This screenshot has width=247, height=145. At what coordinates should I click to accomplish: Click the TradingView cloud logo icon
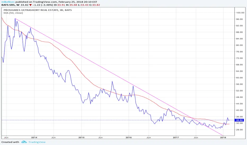pos(24,142)
